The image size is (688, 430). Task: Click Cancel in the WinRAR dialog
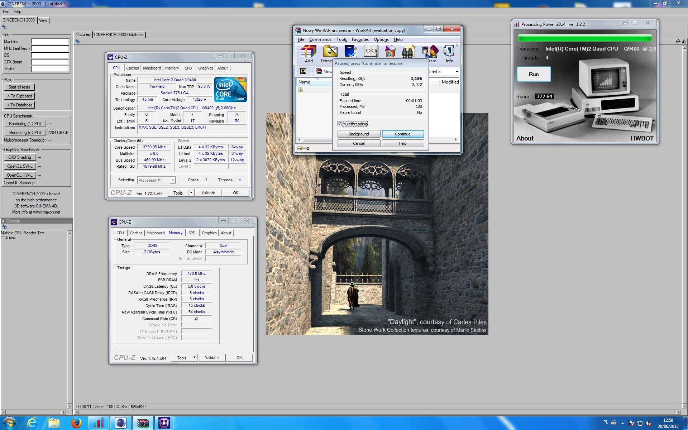tap(359, 143)
